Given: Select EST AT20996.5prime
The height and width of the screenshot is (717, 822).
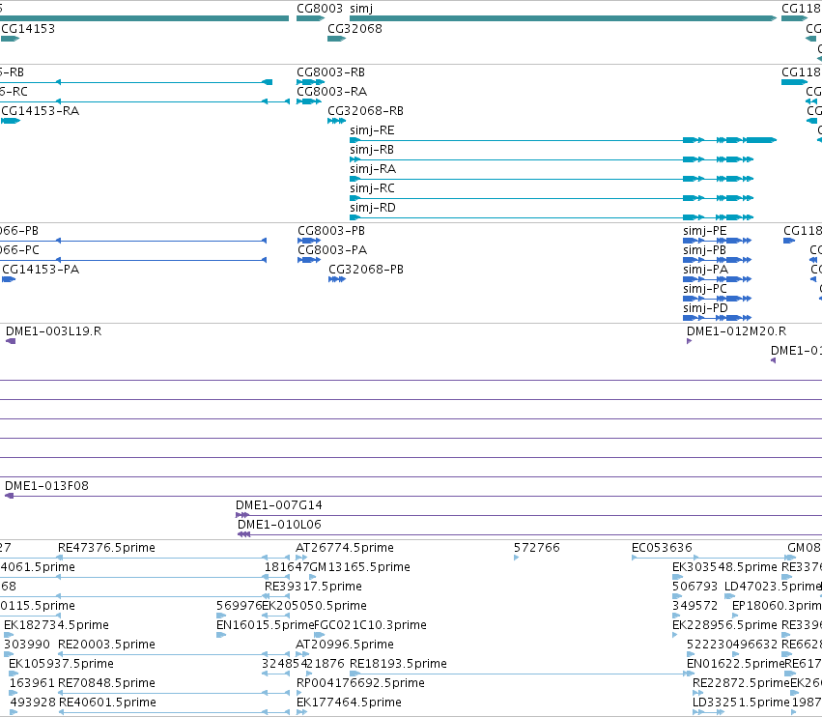Looking at the screenshot, I should point(345,645).
